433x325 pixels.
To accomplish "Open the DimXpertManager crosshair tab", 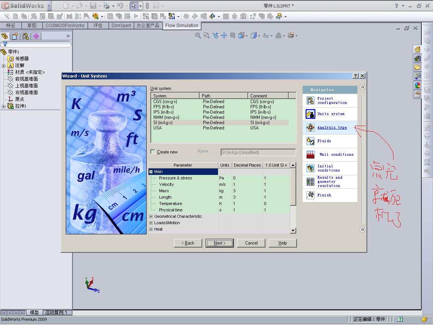I will point(36,36).
